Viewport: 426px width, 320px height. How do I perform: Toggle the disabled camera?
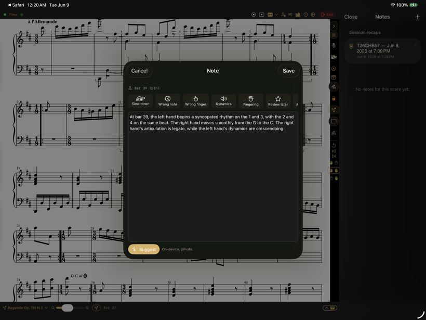tap(334, 57)
